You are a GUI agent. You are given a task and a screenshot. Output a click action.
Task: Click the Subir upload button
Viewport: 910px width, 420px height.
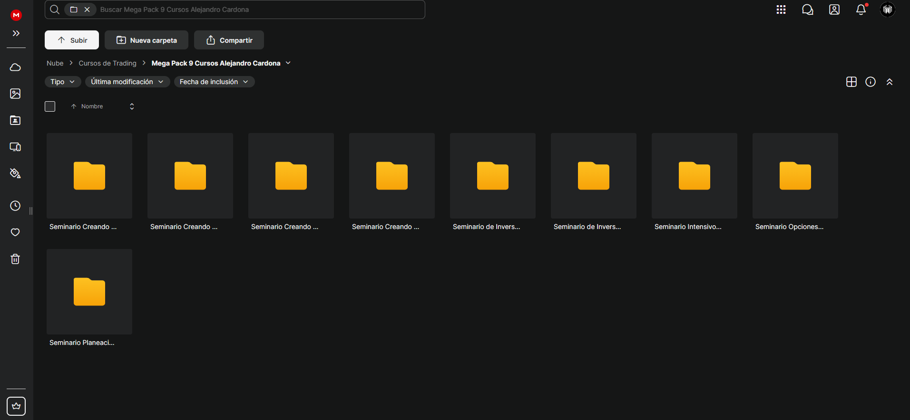[x=72, y=40]
